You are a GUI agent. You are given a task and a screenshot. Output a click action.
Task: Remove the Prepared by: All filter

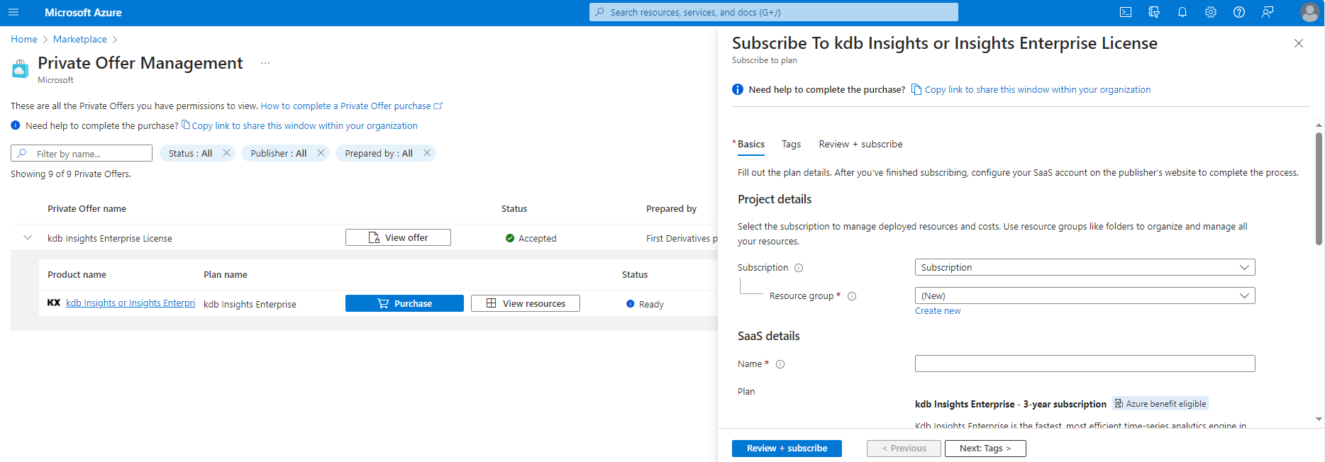pos(427,153)
